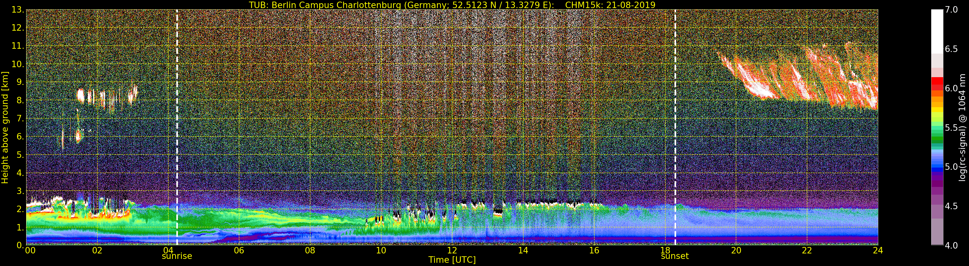Image resolution: width=969 pixels, height=266 pixels.
Task: Click height-axis tick label '6.'
Action: coord(20,137)
